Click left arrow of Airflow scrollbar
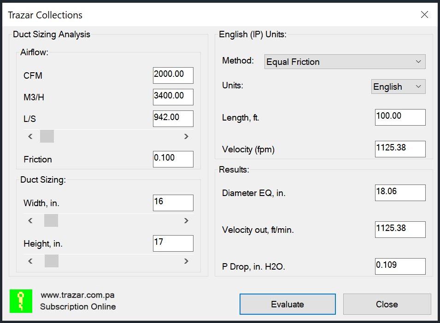 (x=30, y=136)
